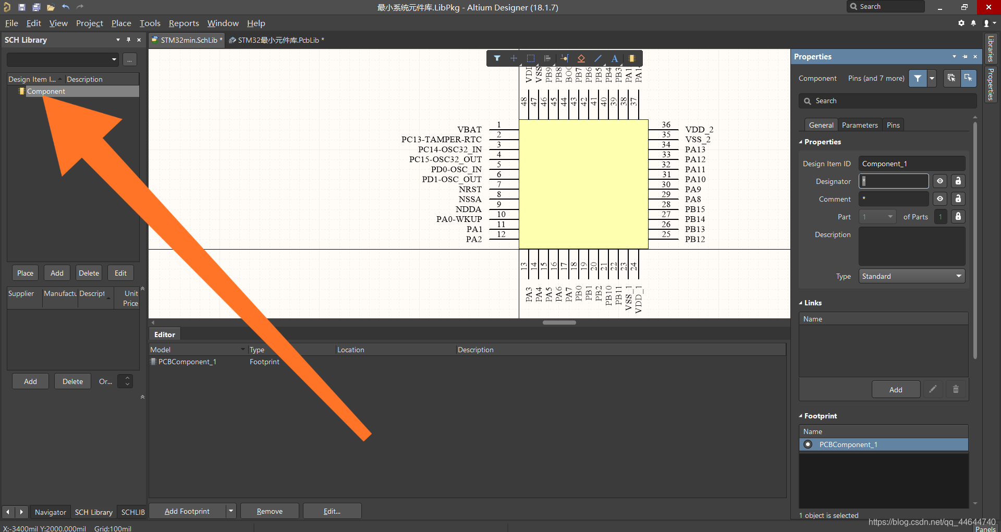Pick the dashed rectangle select tool
Image resolution: width=1001 pixels, height=532 pixels.
click(x=531, y=58)
